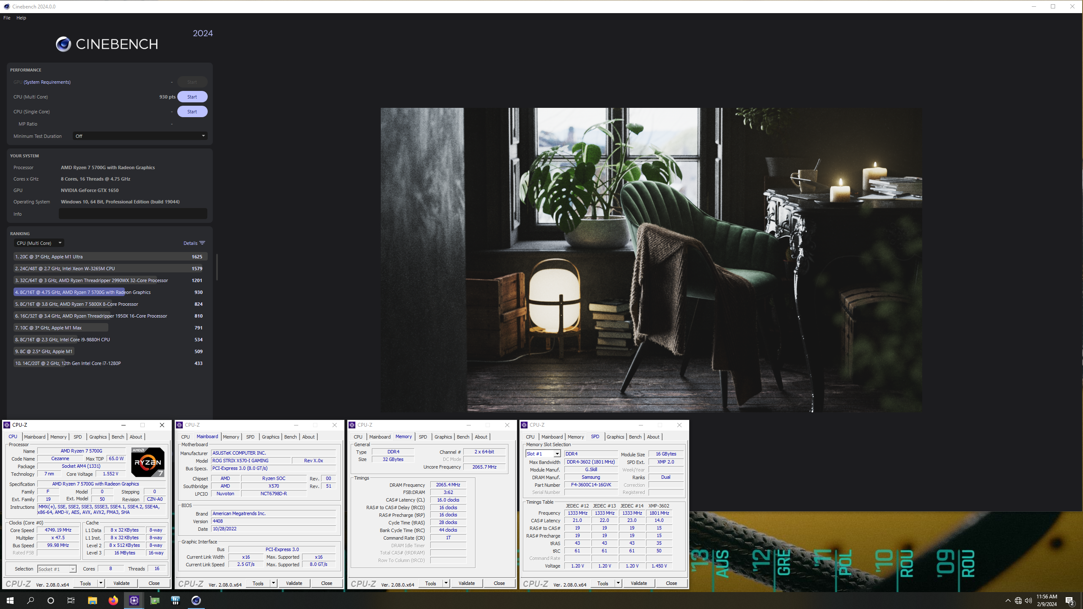Screen dimensions: 1083x609
Task: Click the Ryzen 7 logo in CPU-Z
Action: (x=148, y=462)
